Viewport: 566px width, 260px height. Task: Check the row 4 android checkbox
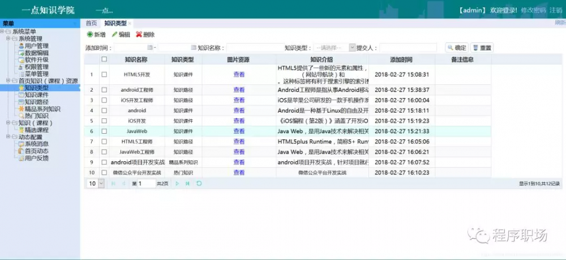click(104, 110)
